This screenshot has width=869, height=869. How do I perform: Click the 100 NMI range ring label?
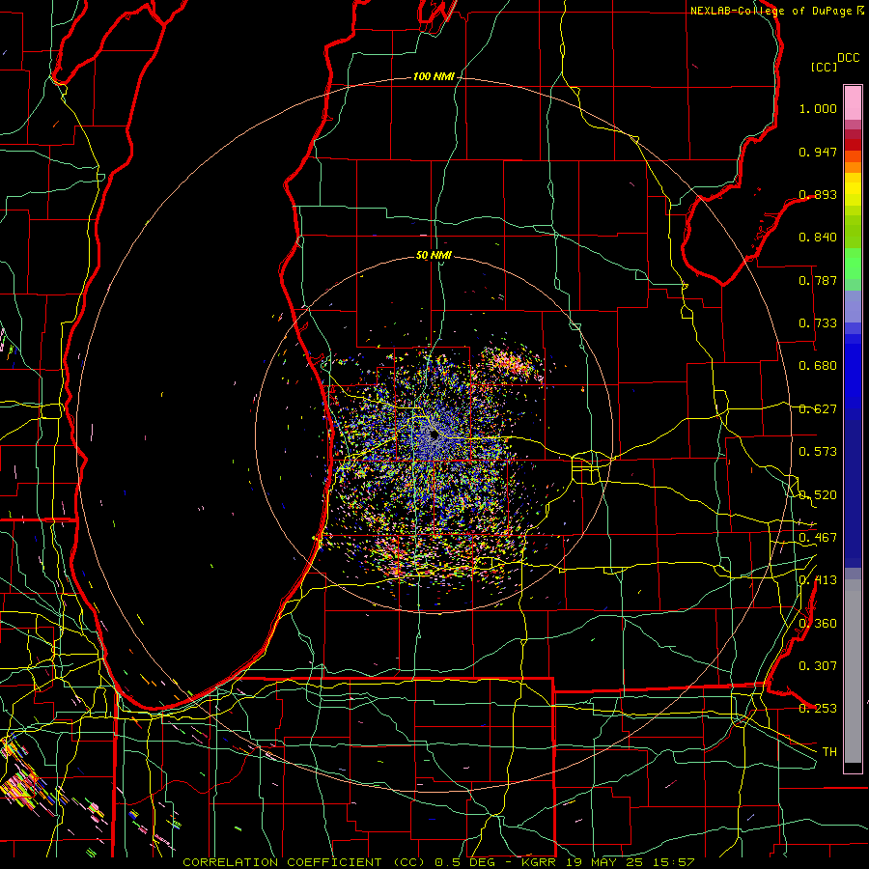click(434, 76)
